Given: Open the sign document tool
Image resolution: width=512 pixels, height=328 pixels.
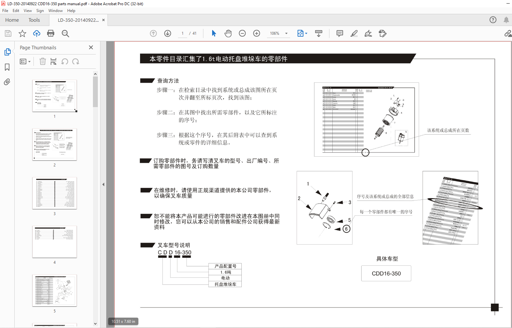Looking at the screenshot, I should point(368,33).
